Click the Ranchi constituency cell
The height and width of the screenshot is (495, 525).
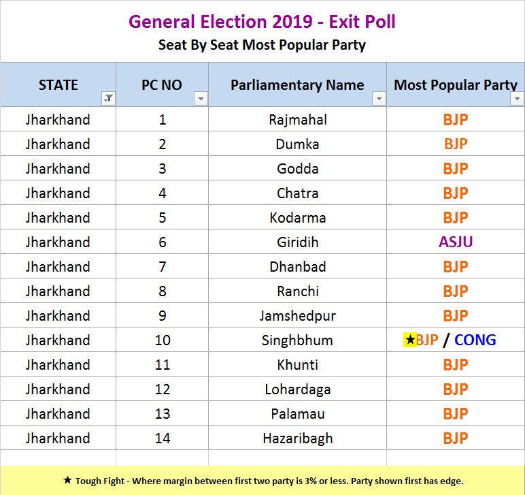[x=297, y=291]
